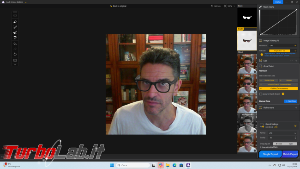Go to the Home tab
This screenshot has height=169, width=300.
278,2
